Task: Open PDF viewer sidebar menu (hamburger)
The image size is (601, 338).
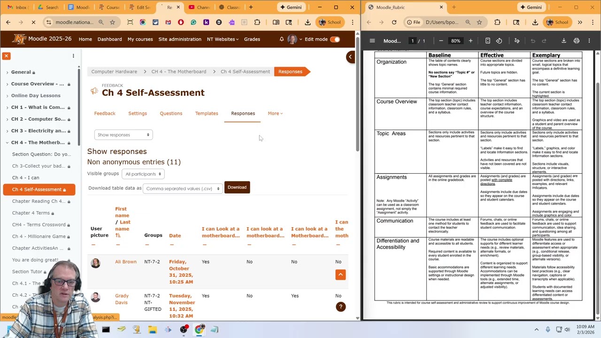Action: [x=372, y=41]
